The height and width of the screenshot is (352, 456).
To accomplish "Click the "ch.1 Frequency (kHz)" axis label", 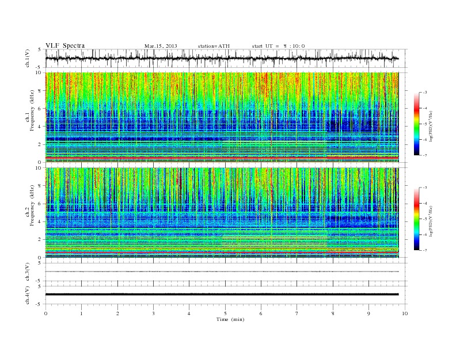I will [x=31, y=110].
